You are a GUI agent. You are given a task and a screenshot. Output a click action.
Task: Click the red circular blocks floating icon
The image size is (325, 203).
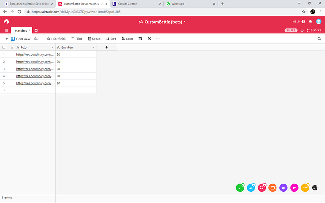(x=262, y=187)
